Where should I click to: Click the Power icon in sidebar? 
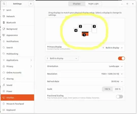tap(4, 91)
